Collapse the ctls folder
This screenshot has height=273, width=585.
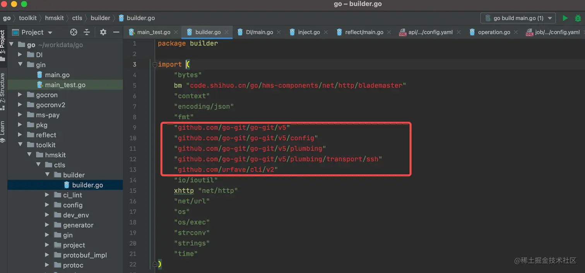coord(38,165)
